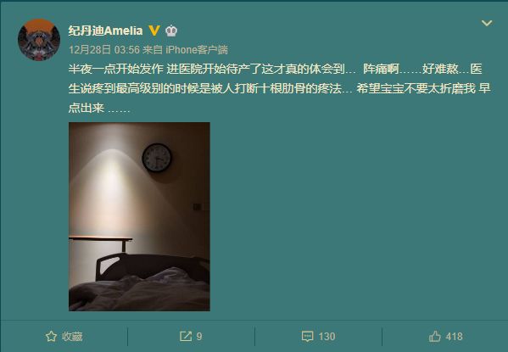The image size is (508, 352).
Task: Click the crown membership badge icon
Action: click(171, 31)
